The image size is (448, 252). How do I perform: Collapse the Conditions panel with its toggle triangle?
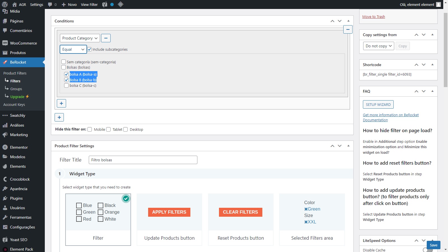pos(348,21)
